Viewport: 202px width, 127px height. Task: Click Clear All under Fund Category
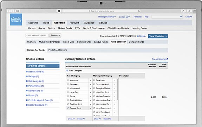point(71,119)
